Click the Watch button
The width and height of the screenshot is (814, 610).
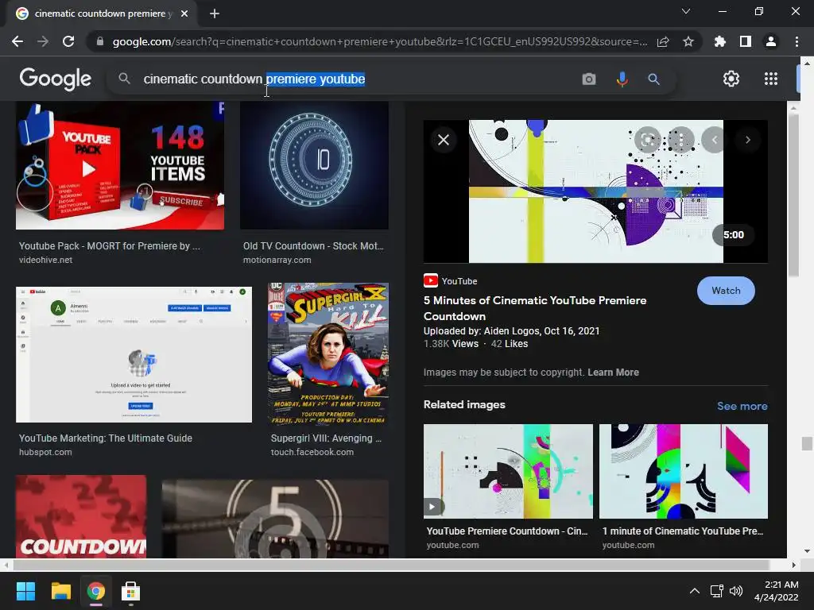click(726, 291)
